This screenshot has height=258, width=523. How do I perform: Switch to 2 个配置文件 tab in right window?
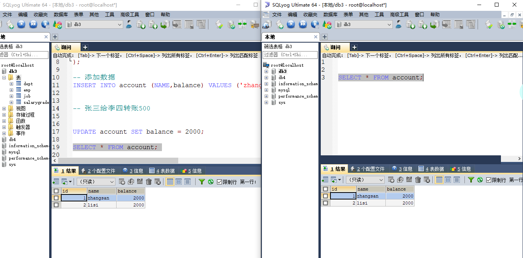click(368, 169)
